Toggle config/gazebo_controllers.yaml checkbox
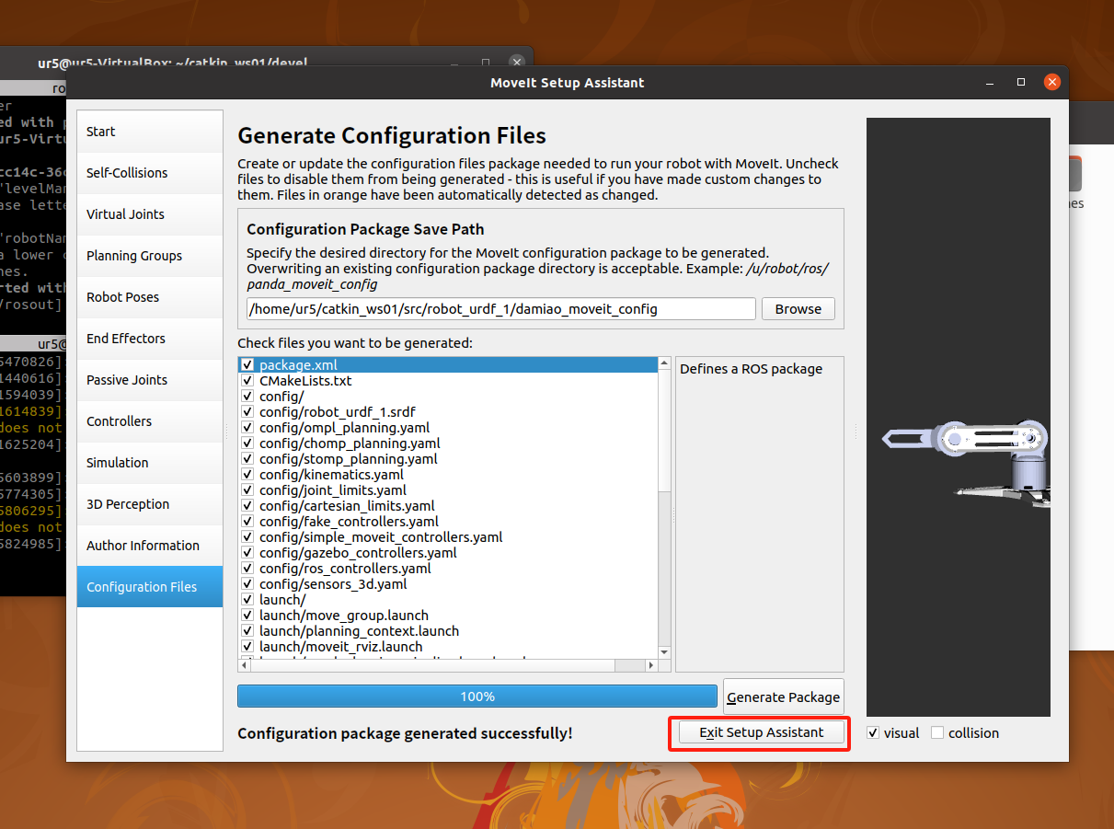The height and width of the screenshot is (829, 1114). [x=247, y=553]
